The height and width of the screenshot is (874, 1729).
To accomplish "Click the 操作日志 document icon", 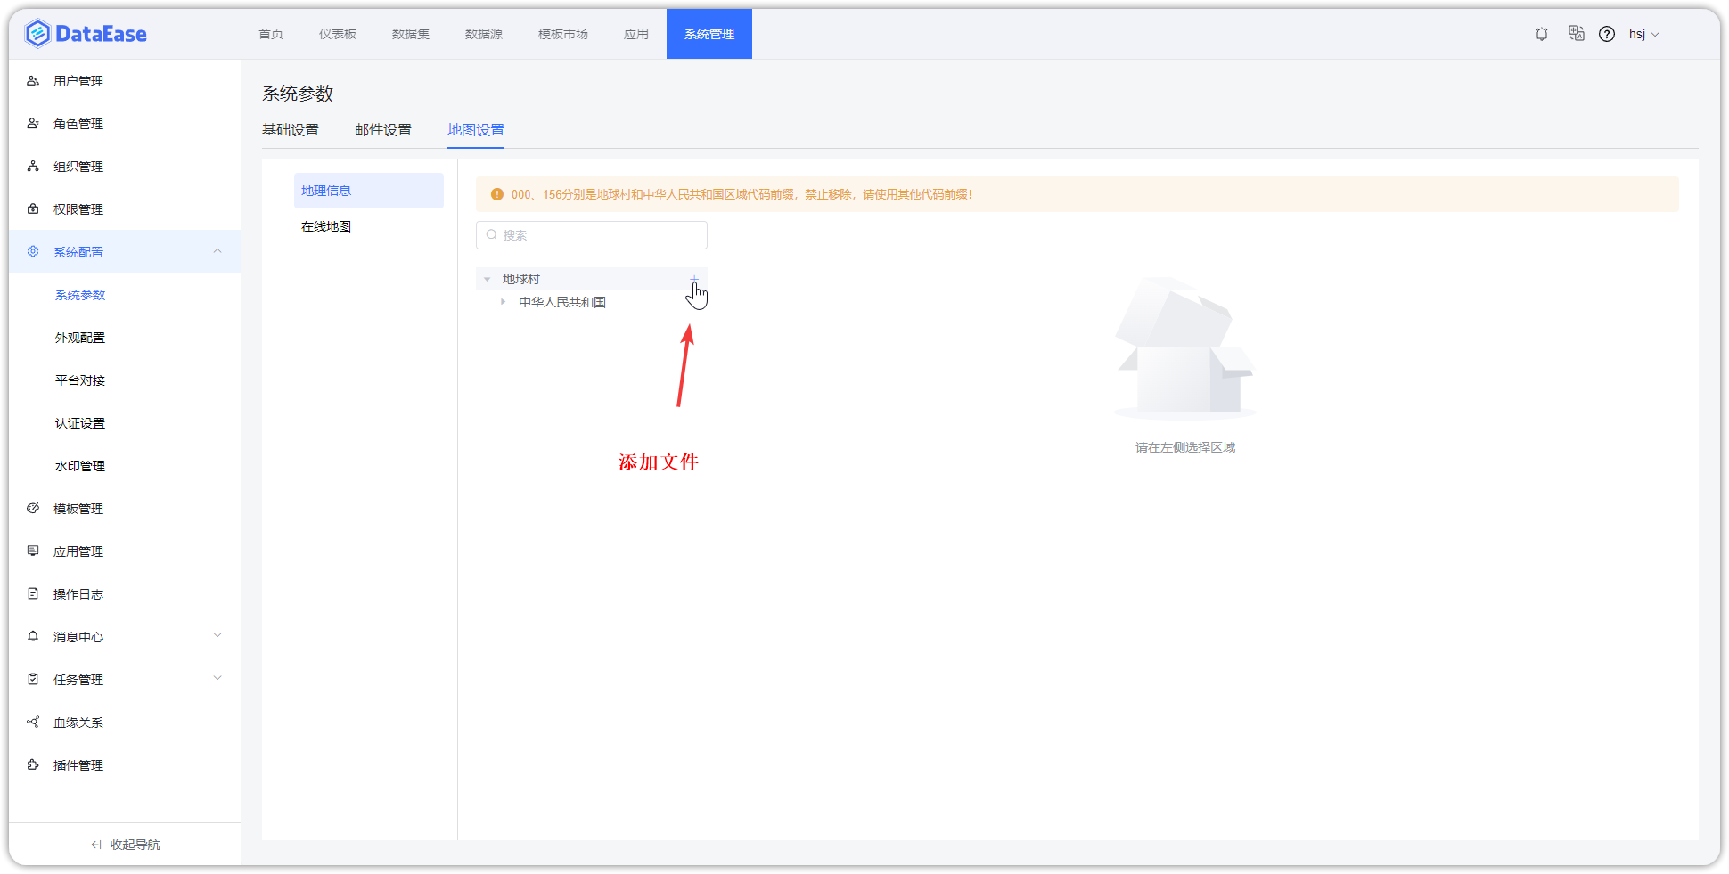I will [x=33, y=593].
